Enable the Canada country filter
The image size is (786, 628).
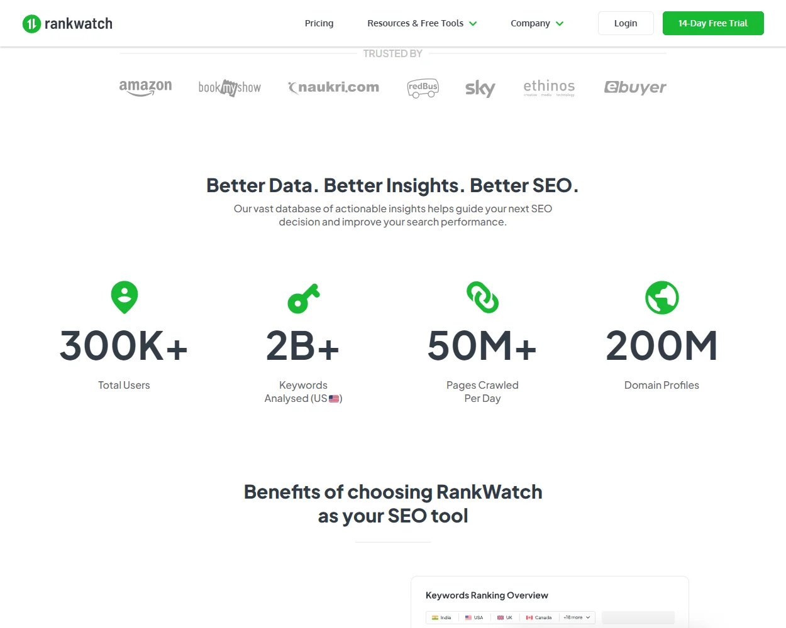pos(538,617)
